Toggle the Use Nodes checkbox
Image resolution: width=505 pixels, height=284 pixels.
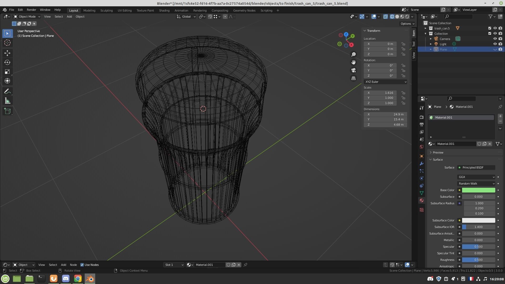click(x=82, y=265)
